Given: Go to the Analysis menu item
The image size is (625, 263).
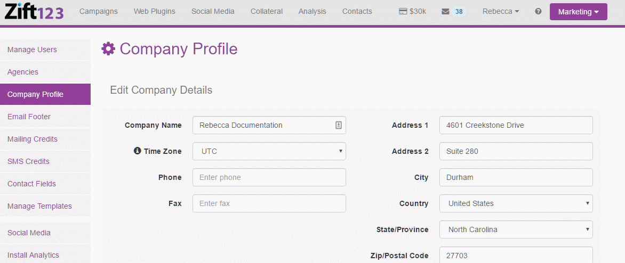Looking at the screenshot, I should point(312,12).
